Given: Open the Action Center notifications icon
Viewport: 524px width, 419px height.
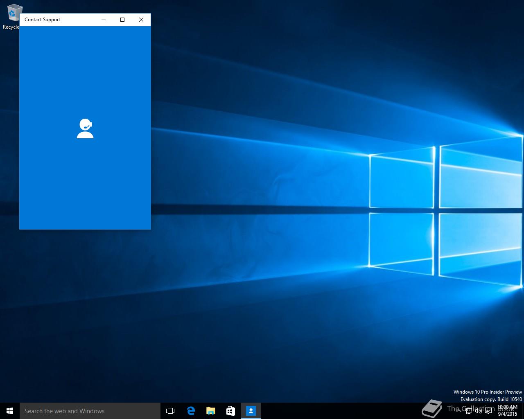Looking at the screenshot, I should 488,411.
